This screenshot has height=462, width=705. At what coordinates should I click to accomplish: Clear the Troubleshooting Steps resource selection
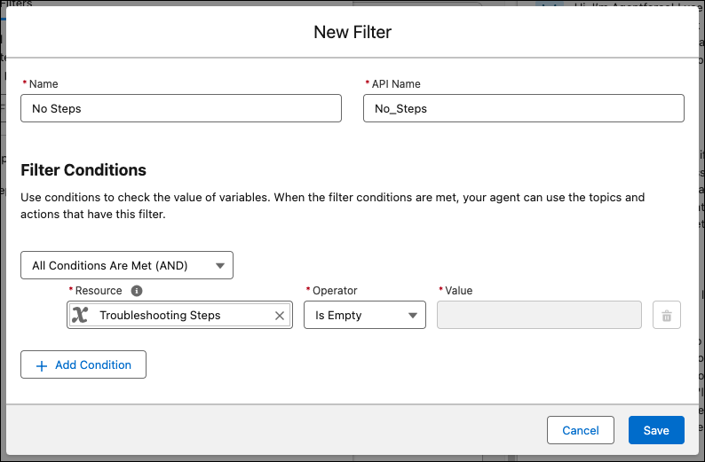tap(280, 316)
